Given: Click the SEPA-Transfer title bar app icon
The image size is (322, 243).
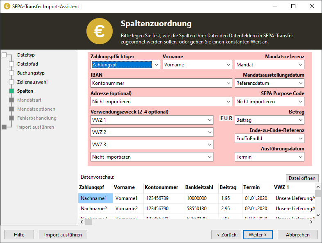Looking at the screenshot, I should tap(7, 7).
